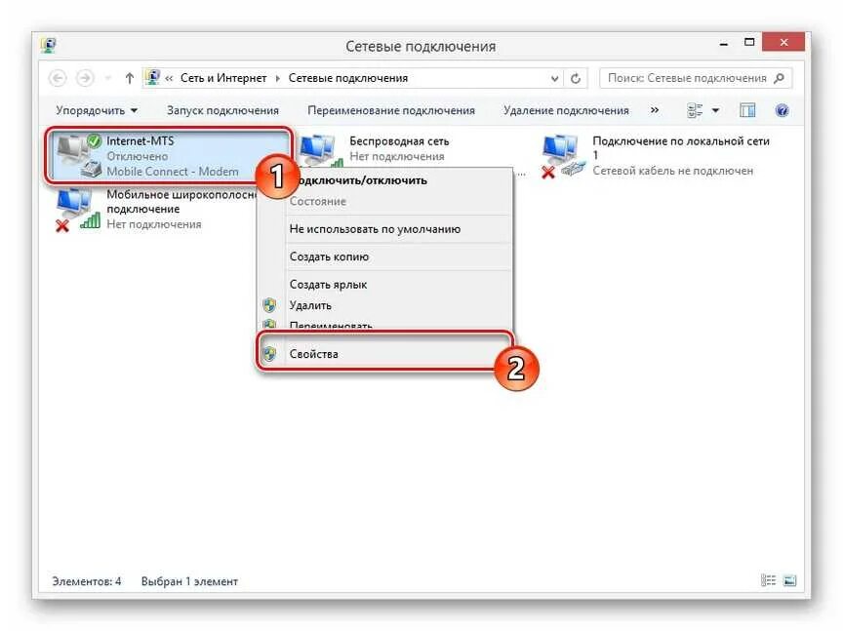Click Отключено status under Internet-MTS
843x631 pixels.
tap(138, 156)
